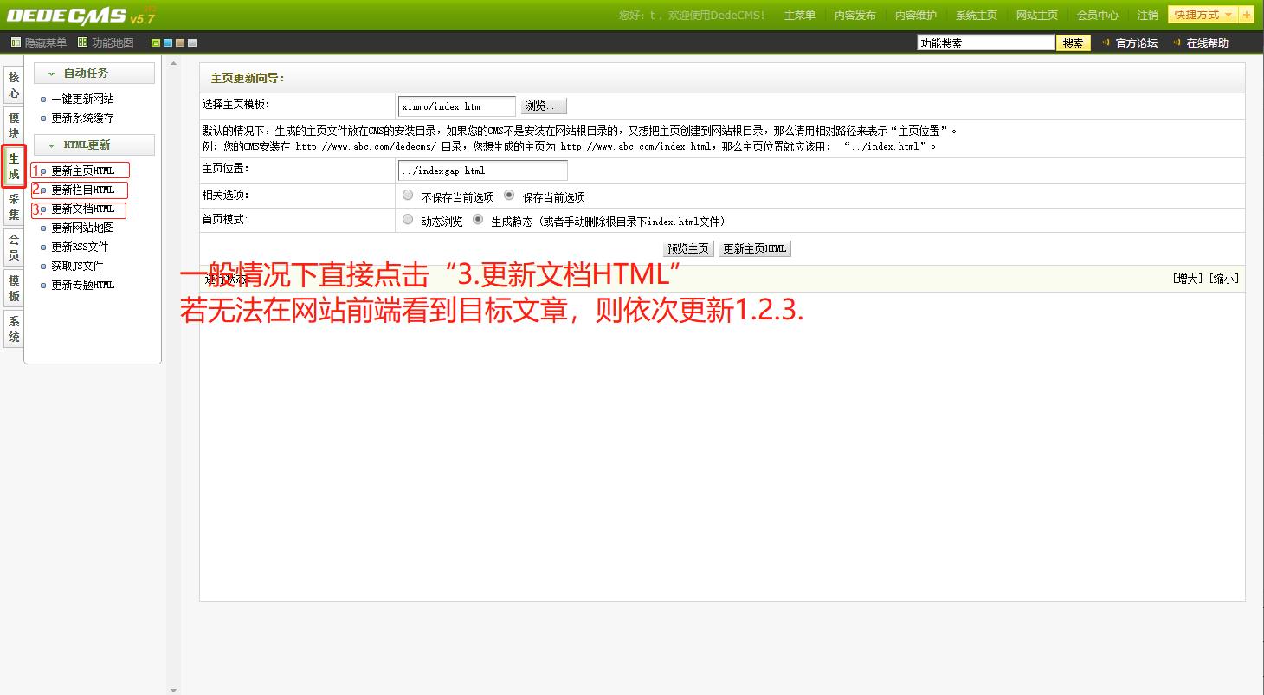Switch to the 采集 sidebar tab
The width and height of the screenshot is (1264, 695).
(14, 207)
